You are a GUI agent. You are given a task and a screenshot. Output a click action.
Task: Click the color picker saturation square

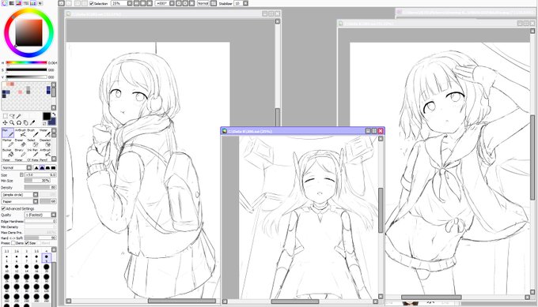coord(28,32)
